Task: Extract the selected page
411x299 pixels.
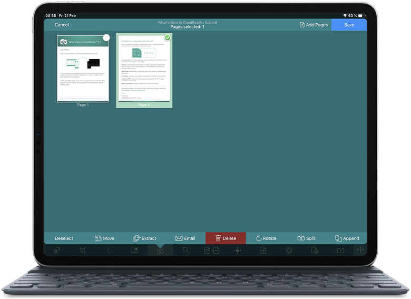Action: [144, 238]
